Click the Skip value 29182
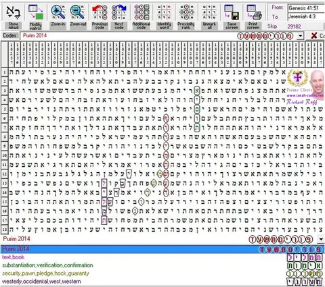 (x=294, y=26)
